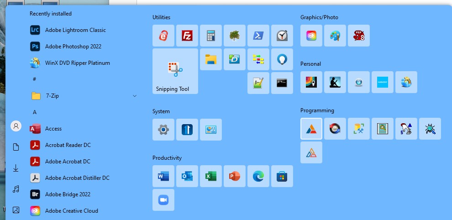Screen dimensions: 452x220
Task: Open the highlighted solid triangle tile in Programming
Action: coord(311,129)
